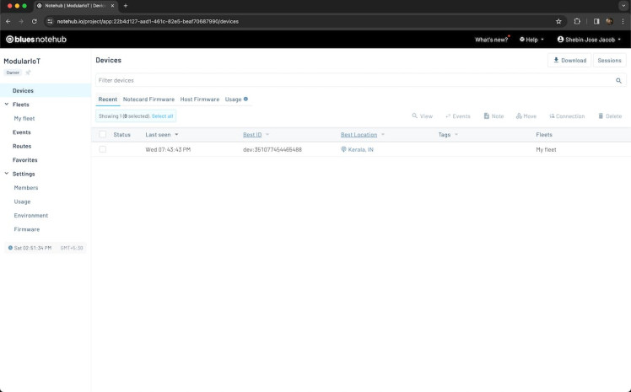Viewport: 631px width, 392px height.
Task: Click the Download button
Action: pos(569,61)
